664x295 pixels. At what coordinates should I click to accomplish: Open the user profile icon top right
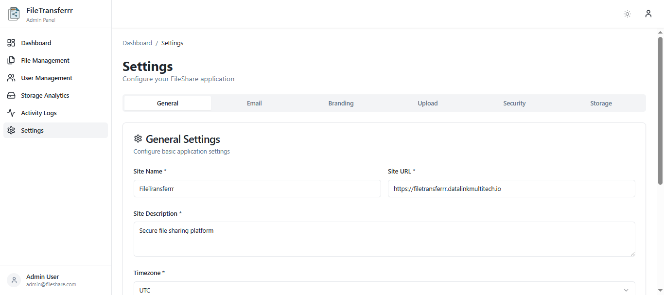coord(648,14)
